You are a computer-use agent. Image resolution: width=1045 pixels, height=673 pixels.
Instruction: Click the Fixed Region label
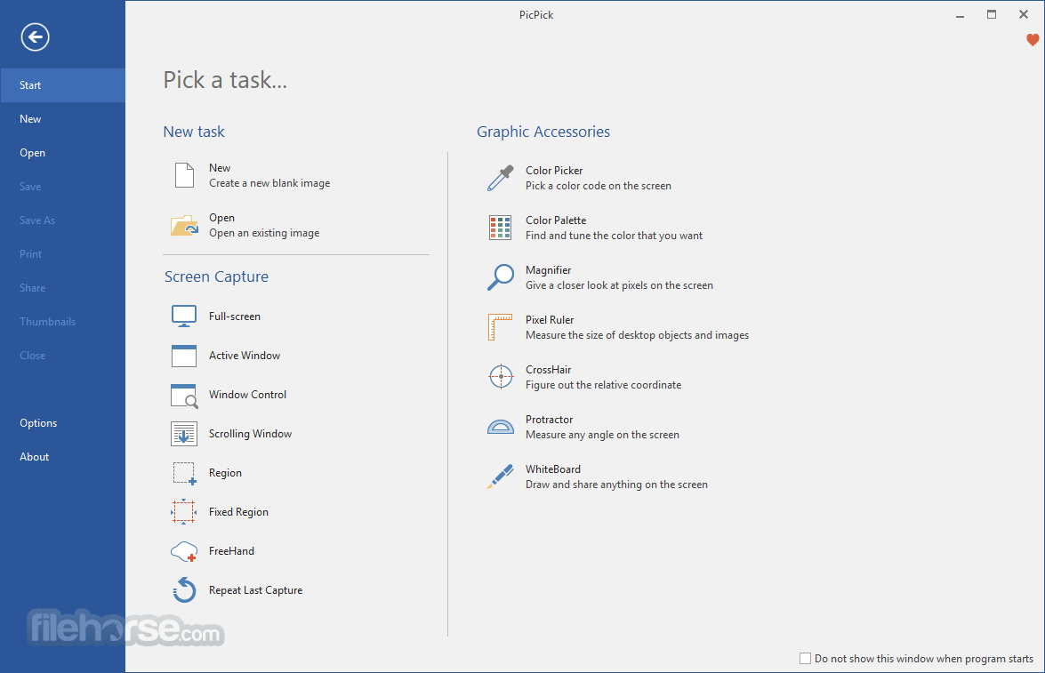[238, 512]
